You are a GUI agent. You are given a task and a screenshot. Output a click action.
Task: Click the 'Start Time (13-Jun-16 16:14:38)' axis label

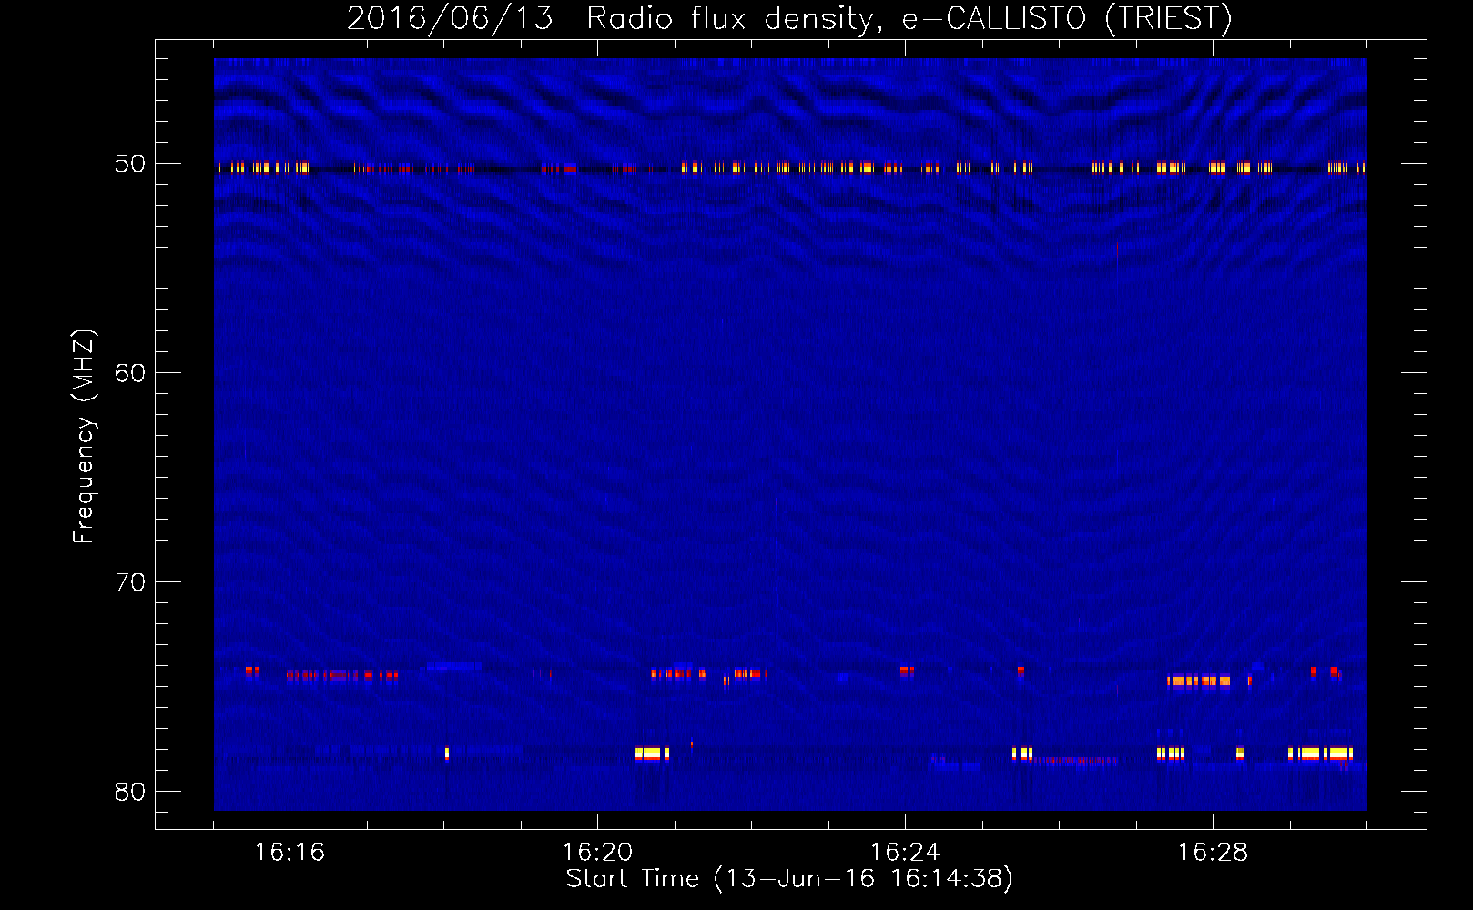(789, 879)
